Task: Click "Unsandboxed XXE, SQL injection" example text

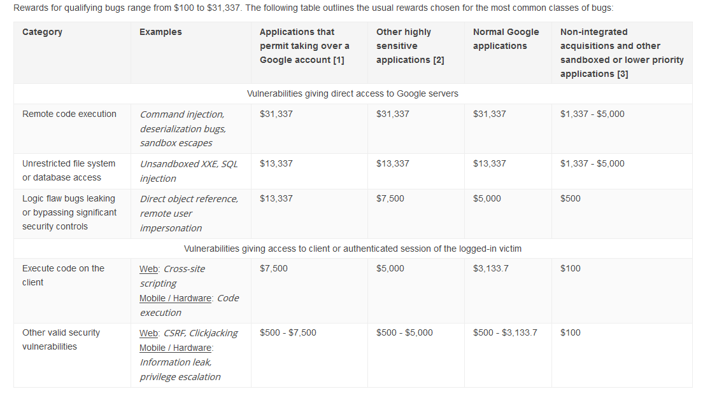Action: point(188,171)
